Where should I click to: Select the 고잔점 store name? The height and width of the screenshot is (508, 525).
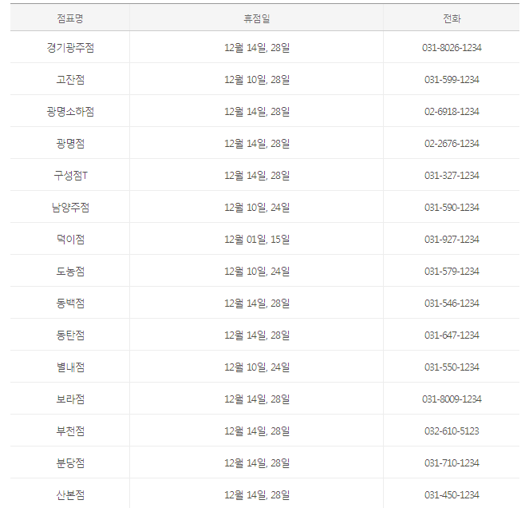(70, 80)
